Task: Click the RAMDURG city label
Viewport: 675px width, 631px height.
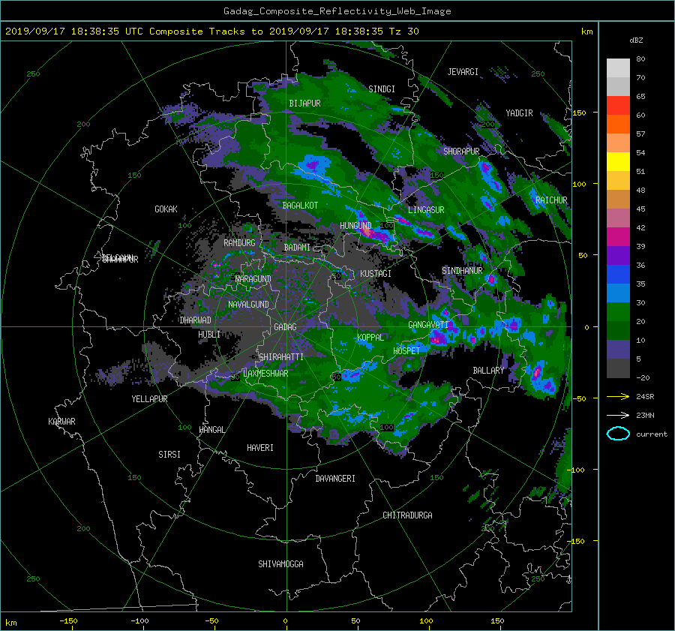Action: pos(239,243)
